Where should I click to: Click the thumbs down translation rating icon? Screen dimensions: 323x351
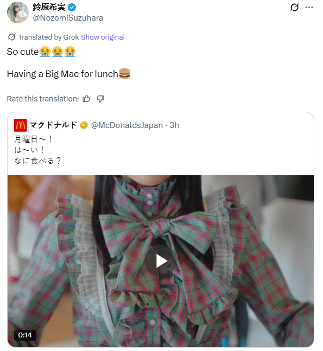pos(100,99)
